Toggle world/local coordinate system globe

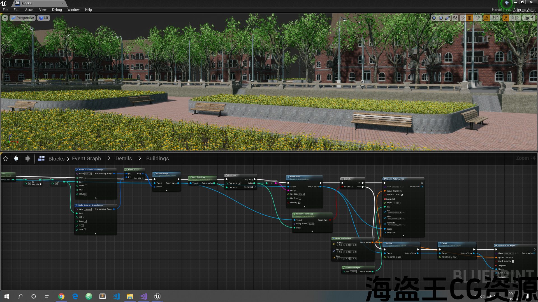point(455,18)
